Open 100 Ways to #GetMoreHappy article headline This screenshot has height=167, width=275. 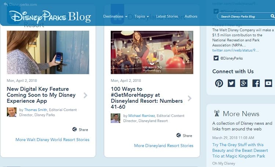pyautogui.click(x=147, y=98)
